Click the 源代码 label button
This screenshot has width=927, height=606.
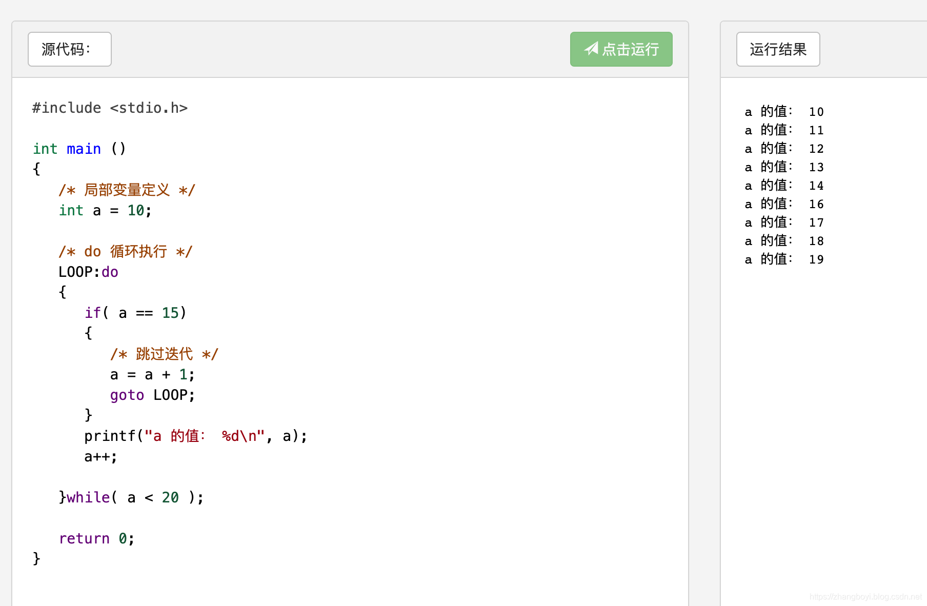[70, 49]
